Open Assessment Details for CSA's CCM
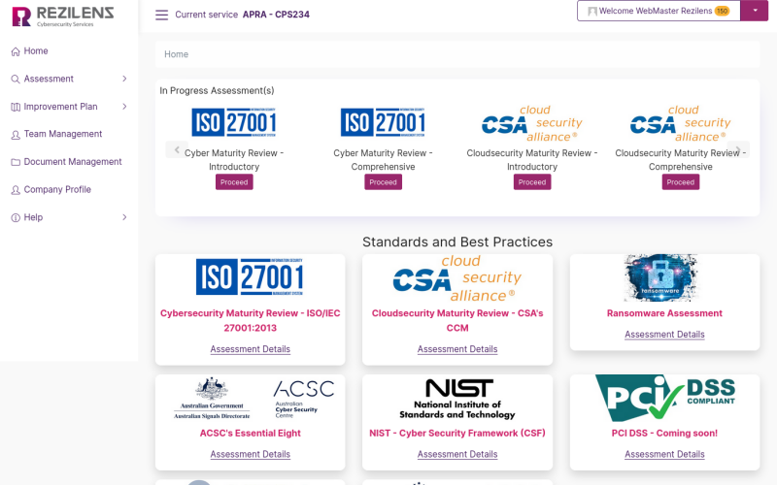 (x=456, y=349)
